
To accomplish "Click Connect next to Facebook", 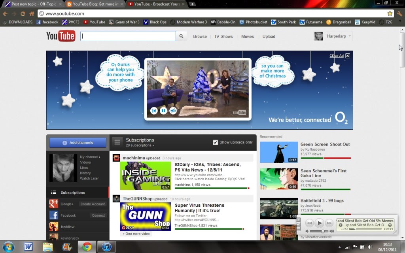I will click(98, 215).
